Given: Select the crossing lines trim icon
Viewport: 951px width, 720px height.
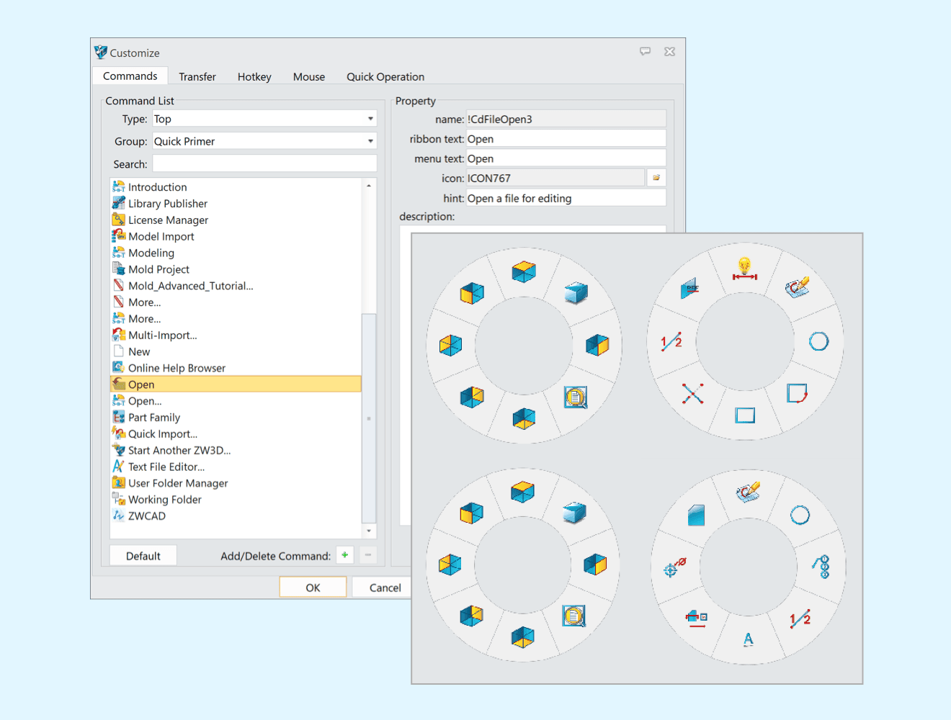Looking at the screenshot, I should [x=692, y=393].
